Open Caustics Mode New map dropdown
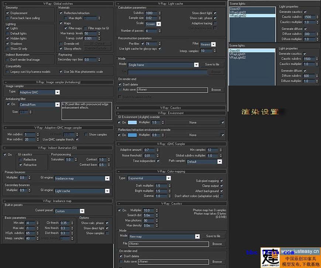 pyautogui.click(x=164, y=237)
